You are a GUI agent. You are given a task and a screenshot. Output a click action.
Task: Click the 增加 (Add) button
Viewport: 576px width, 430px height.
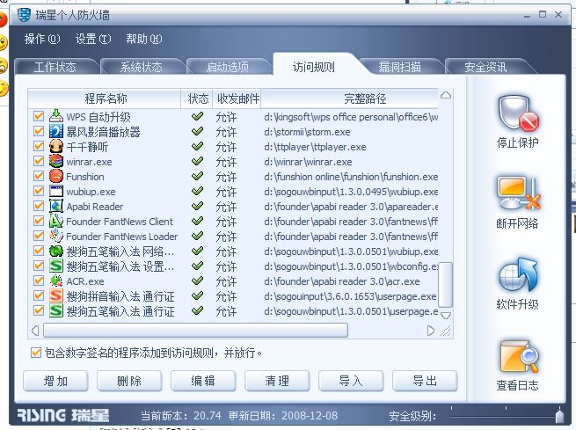[x=55, y=381]
